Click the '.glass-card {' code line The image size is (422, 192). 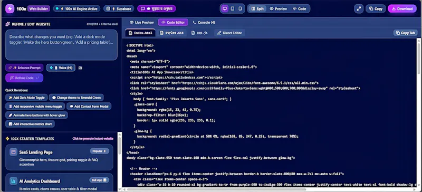(145, 104)
